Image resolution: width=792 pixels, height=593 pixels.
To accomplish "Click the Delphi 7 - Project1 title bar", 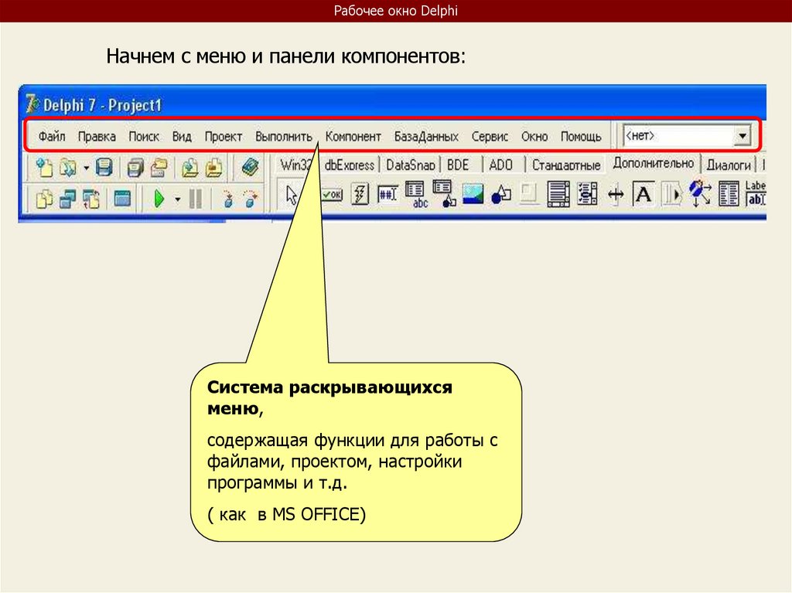I will (392, 104).
